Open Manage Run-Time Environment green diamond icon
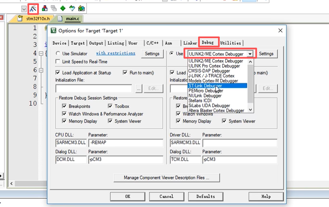 coord(63,8)
